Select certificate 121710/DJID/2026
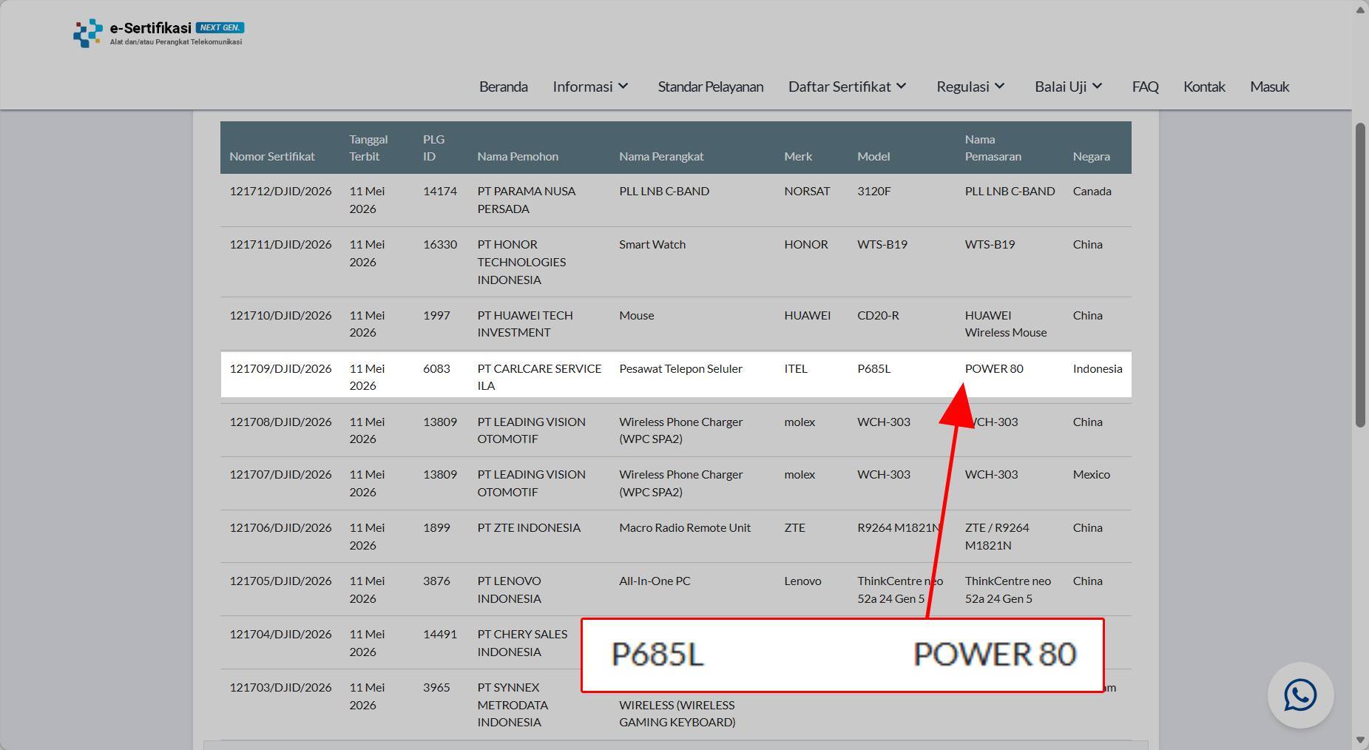This screenshot has width=1369, height=750. click(x=280, y=315)
